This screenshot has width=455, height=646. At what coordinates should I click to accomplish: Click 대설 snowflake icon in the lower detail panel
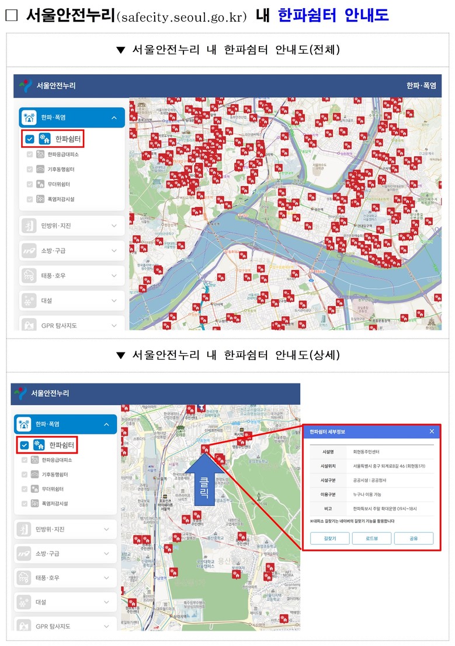[x=25, y=602]
